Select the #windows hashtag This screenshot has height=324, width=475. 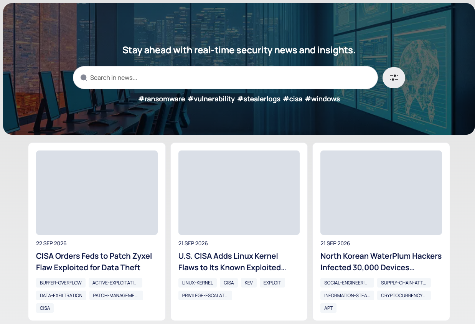point(322,99)
